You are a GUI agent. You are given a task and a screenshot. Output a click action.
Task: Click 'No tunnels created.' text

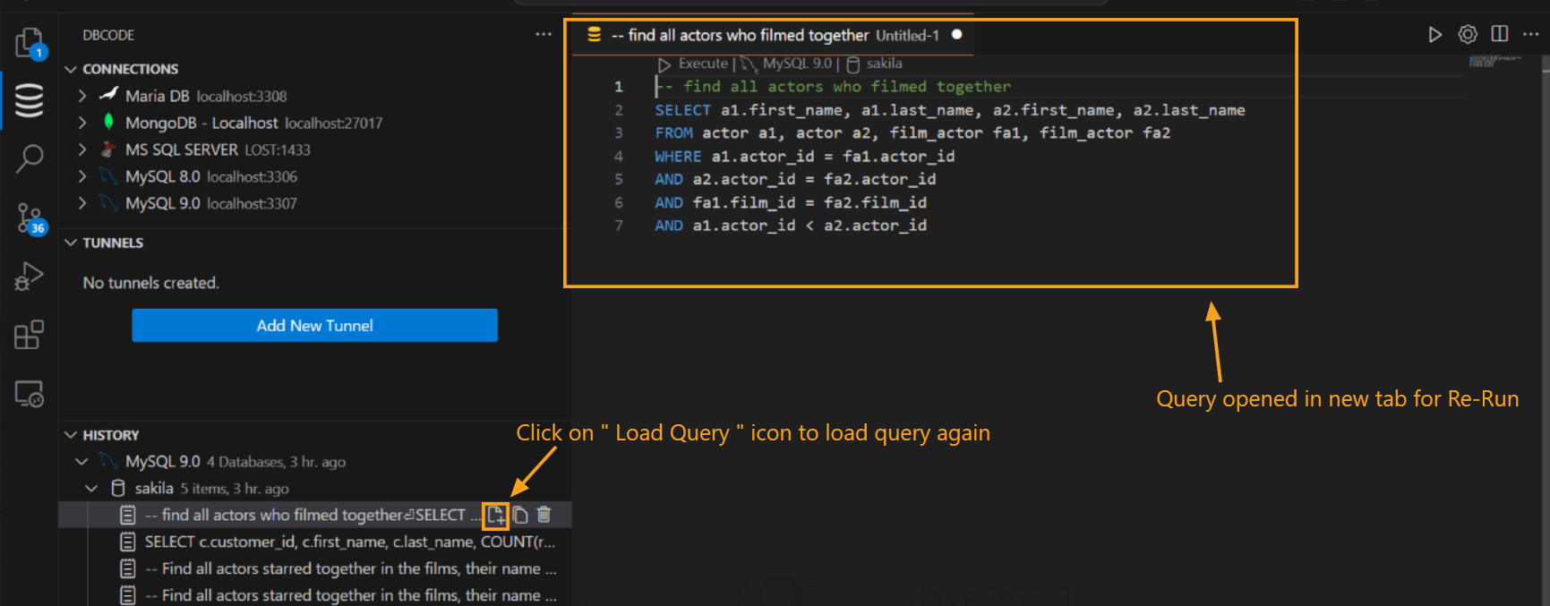click(151, 283)
